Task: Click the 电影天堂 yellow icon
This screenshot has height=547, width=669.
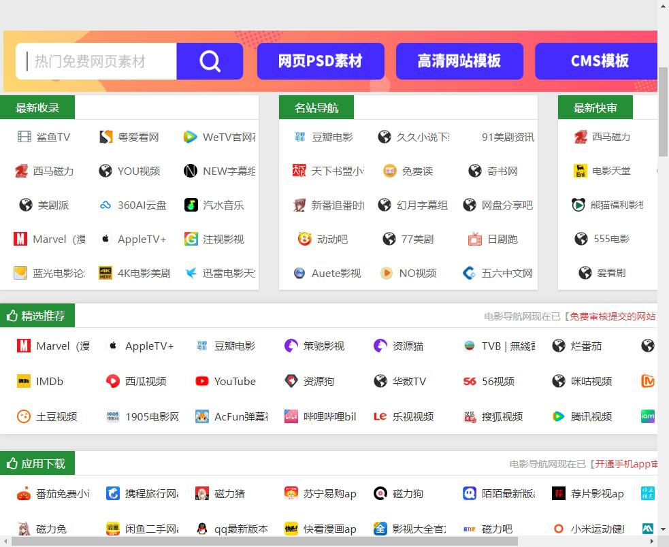Action: [580, 171]
